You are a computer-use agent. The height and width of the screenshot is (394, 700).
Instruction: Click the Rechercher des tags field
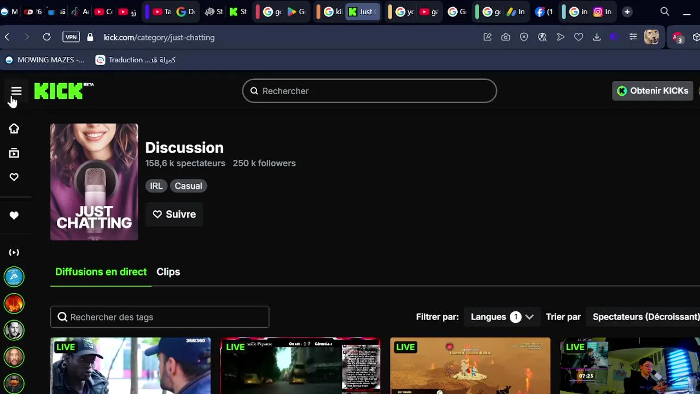pyautogui.click(x=160, y=317)
